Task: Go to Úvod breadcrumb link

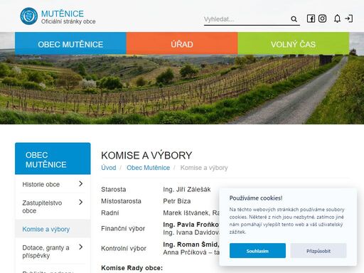Action: coord(109,168)
